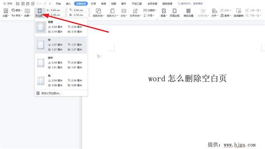The image size is (265, 149).
Task: Switch to the 视图 ribbon tab
Action: point(113,4)
